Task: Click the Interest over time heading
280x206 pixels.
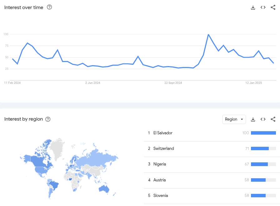Action: [23, 7]
